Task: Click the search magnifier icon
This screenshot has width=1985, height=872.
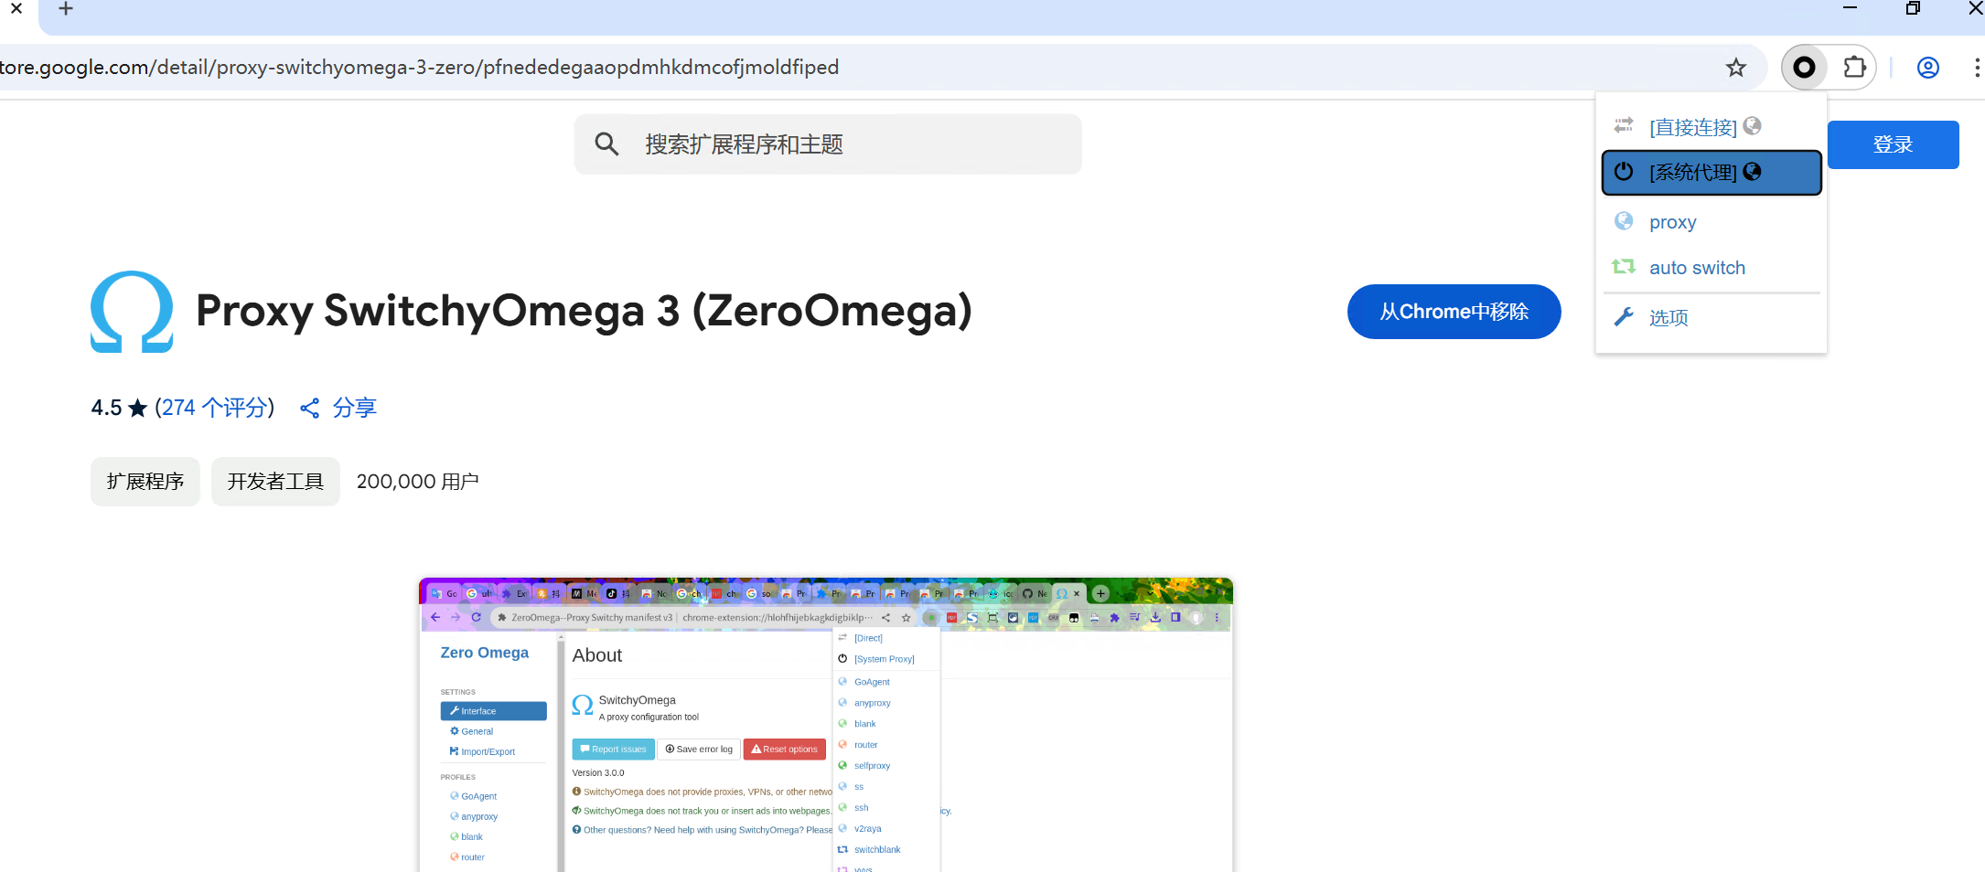Action: 606,144
